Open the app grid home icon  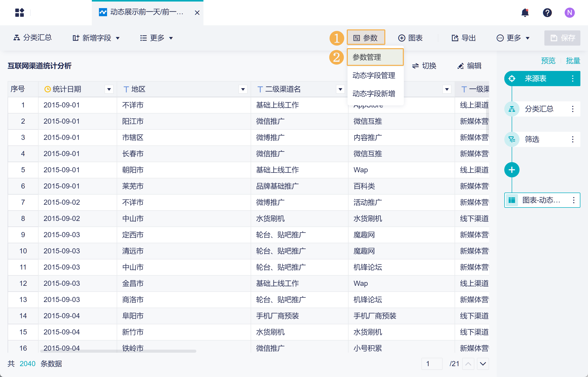(20, 12)
